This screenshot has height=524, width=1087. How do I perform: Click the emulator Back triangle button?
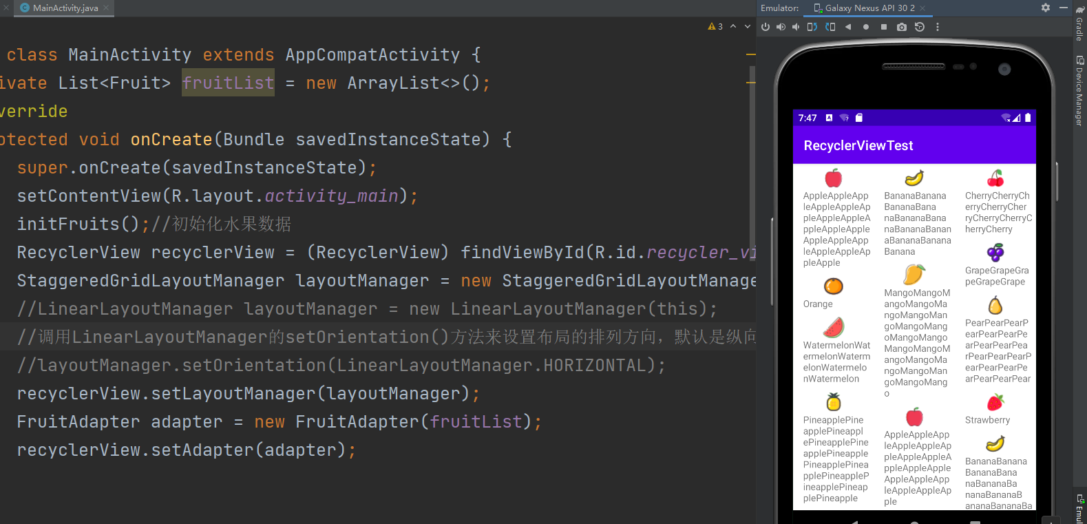[848, 27]
